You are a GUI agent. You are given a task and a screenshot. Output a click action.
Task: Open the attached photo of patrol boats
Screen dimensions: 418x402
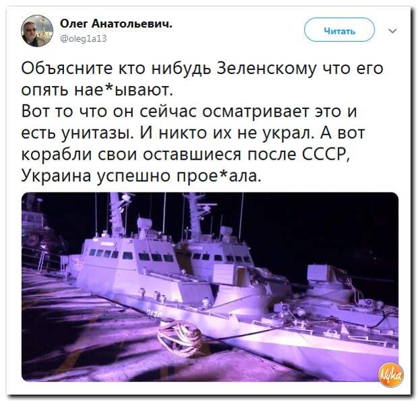[x=210, y=287]
